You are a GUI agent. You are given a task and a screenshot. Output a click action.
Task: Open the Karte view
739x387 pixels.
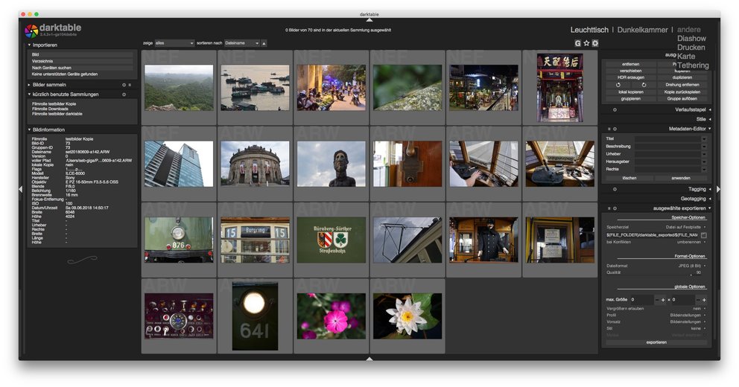click(686, 56)
